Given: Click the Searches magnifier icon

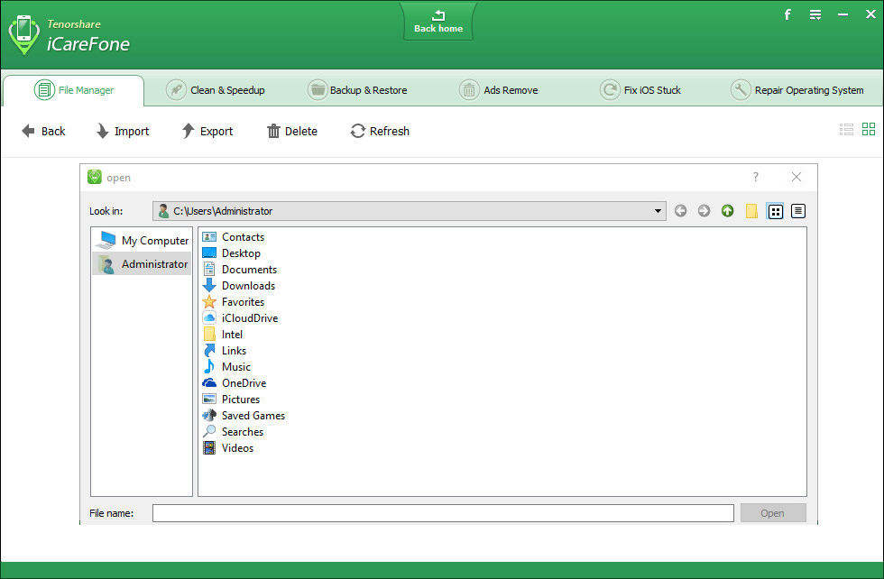Looking at the screenshot, I should click(x=209, y=432).
